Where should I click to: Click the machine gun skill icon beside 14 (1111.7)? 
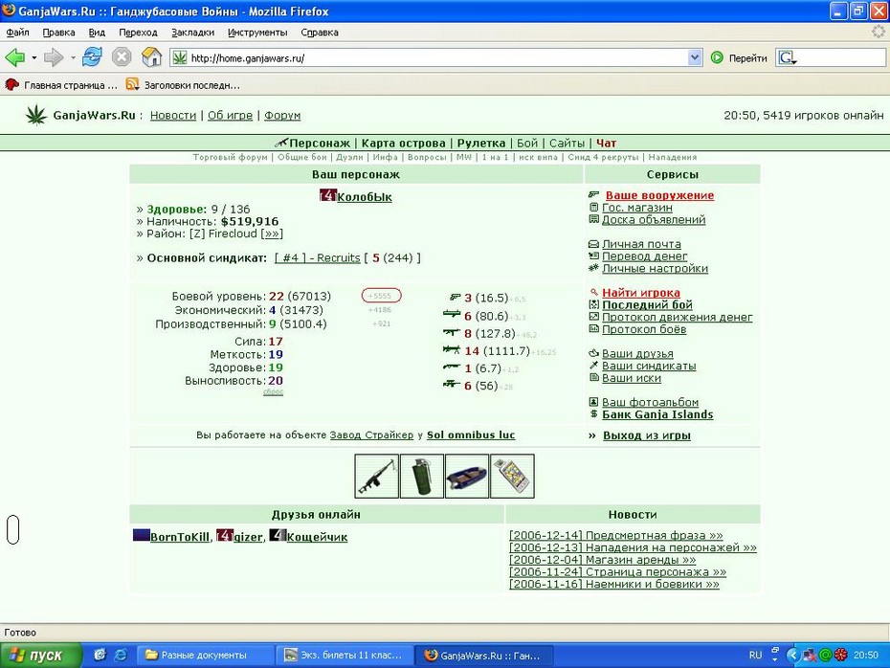point(452,349)
